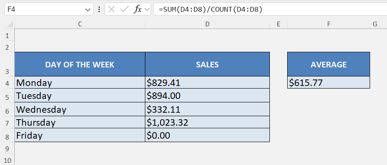387x165 pixels.
Task: Select the Thursday cell
Action: click(80, 122)
